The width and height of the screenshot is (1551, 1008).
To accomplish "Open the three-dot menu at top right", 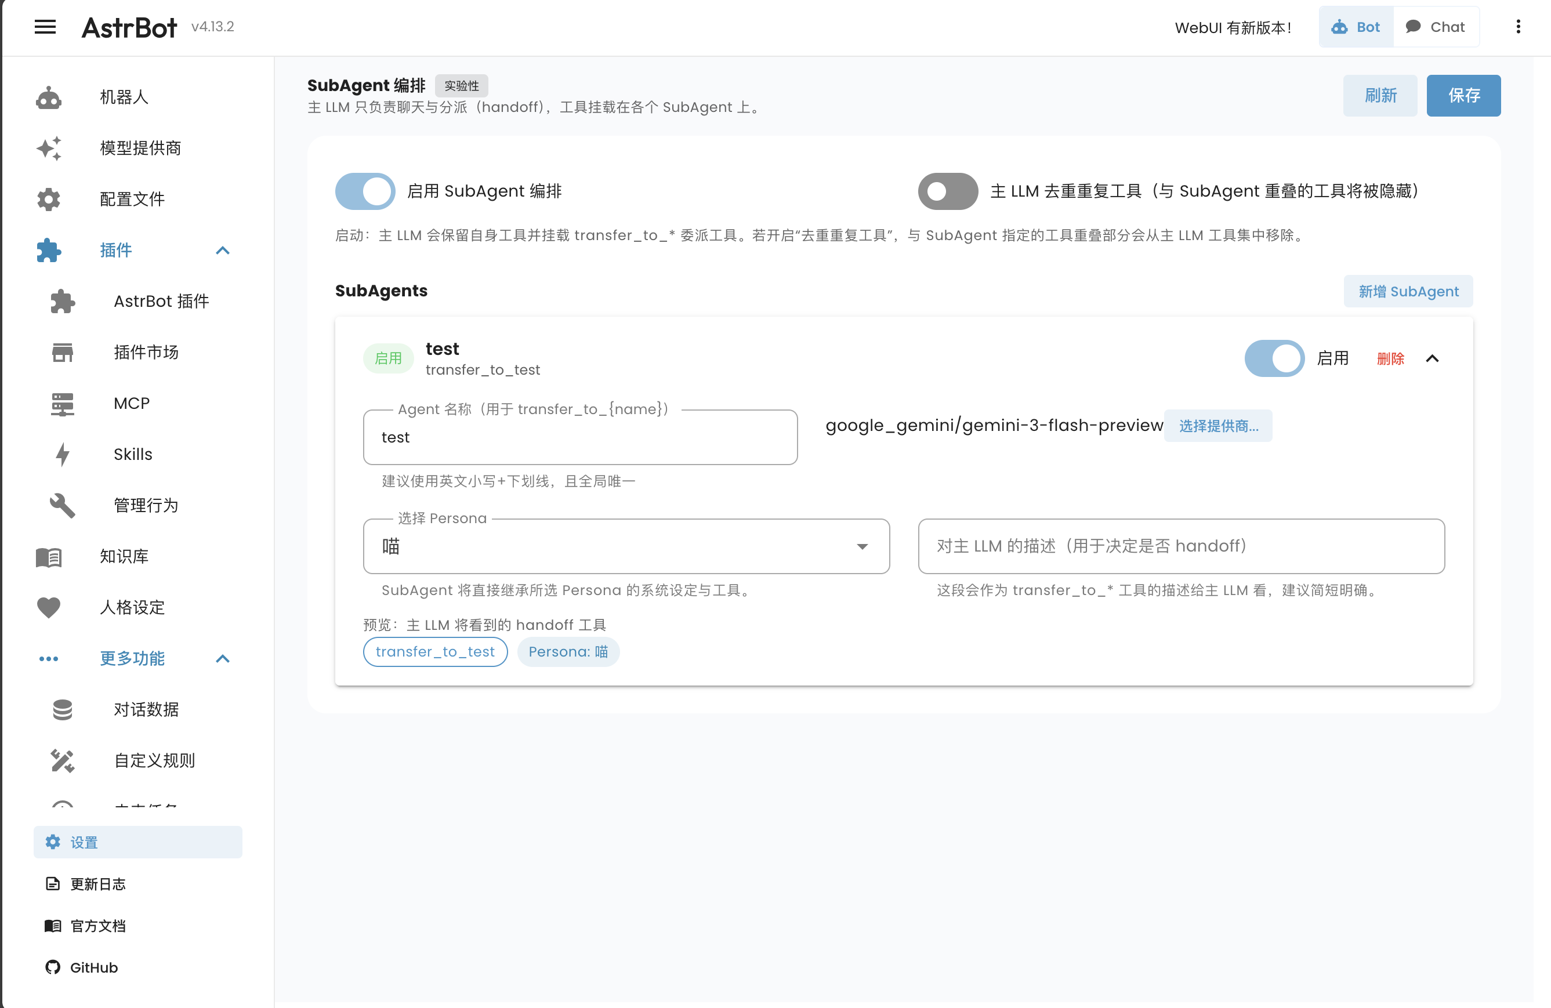I will (x=1518, y=27).
